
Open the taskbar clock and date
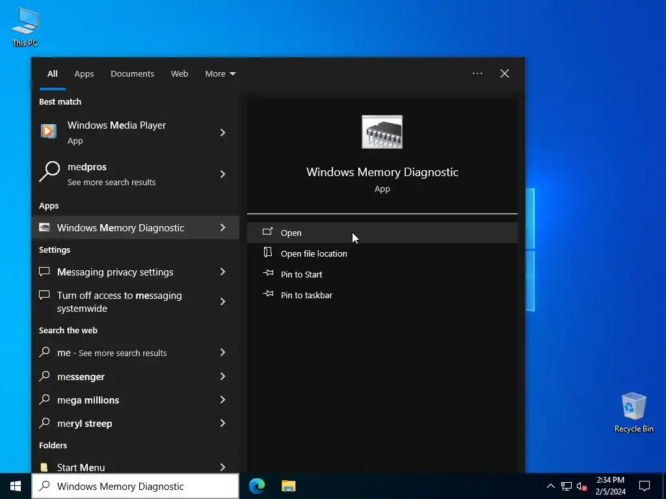(x=610, y=486)
